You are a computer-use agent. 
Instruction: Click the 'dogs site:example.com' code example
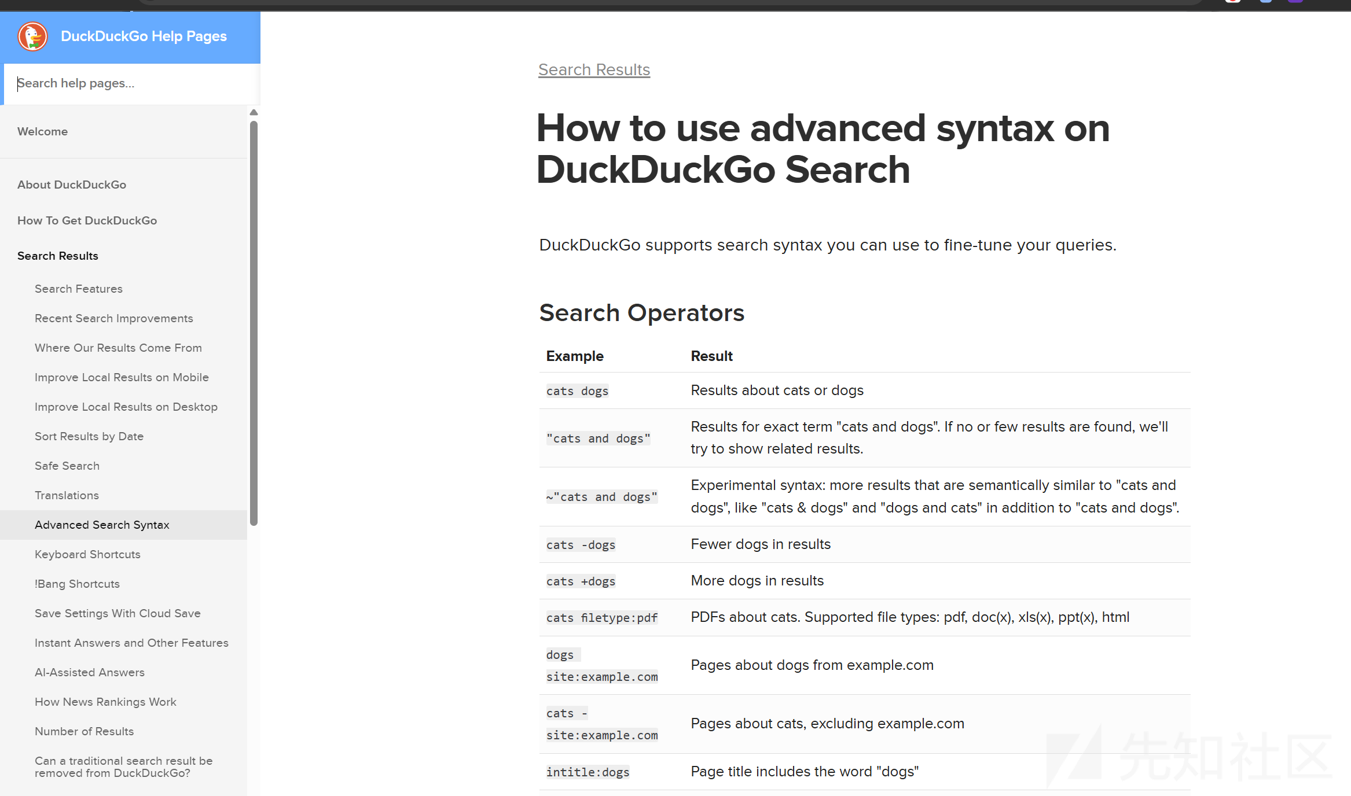602,666
